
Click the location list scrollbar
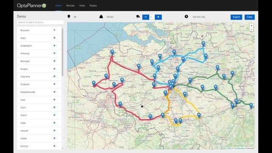(62, 52)
